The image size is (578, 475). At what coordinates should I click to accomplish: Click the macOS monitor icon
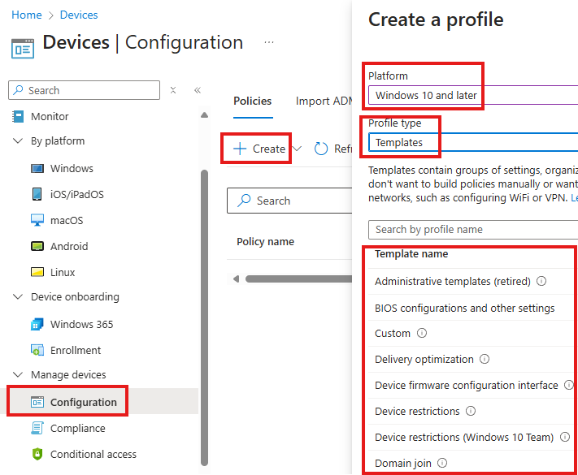pyautogui.click(x=37, y=220)
